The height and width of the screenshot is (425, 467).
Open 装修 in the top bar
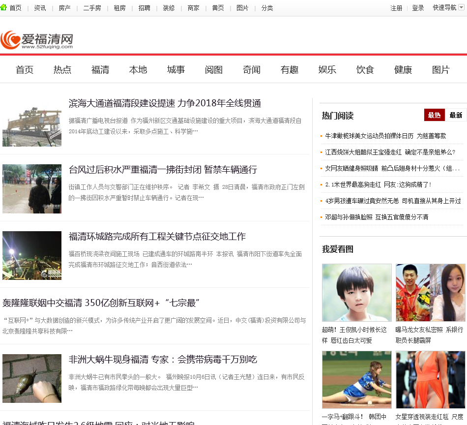(x=169, y=8)
